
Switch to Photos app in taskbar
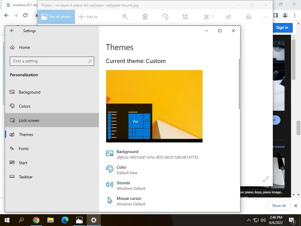coord(79,220)
